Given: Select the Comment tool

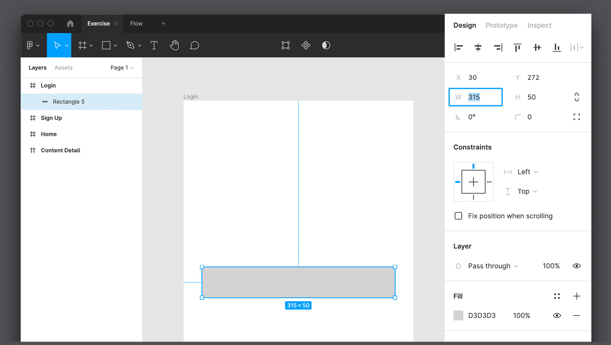Looking at the screenshot, I should pyautogui.click(x=194, y=45).
